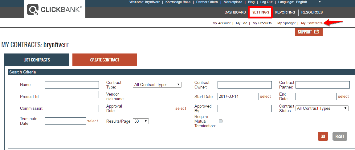
Task: Switch to the List Contracts tab
Action: [x=37, y=60]
